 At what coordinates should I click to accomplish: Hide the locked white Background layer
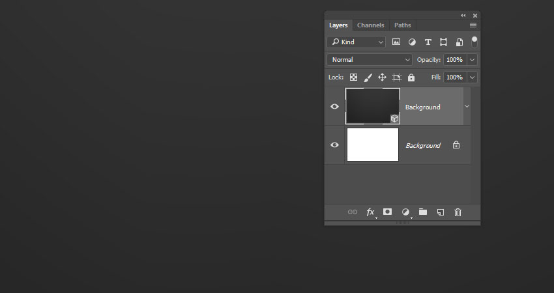[x=334, y=145]
